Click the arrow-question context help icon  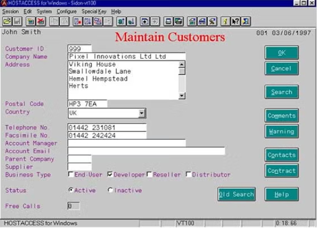[x=236, y=21]
